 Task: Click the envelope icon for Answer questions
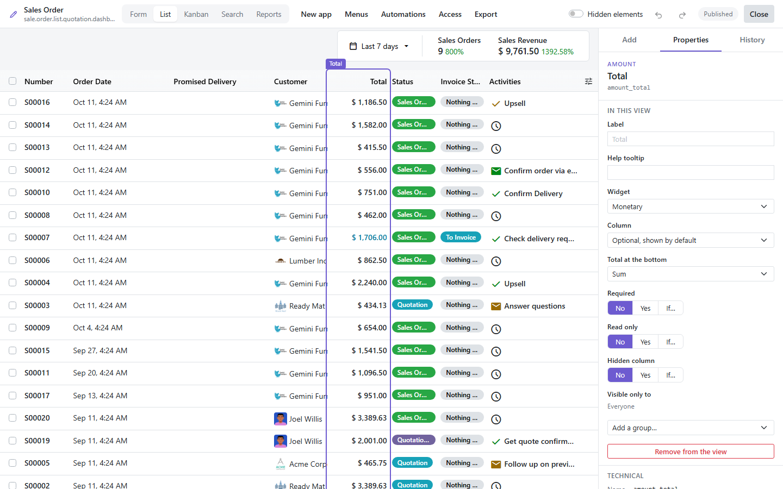(x=496, y=306)
